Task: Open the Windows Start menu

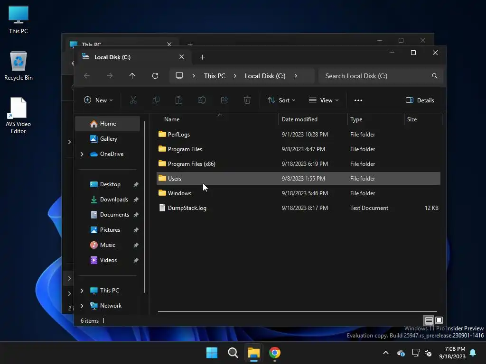Action: (x=212, y=353)
